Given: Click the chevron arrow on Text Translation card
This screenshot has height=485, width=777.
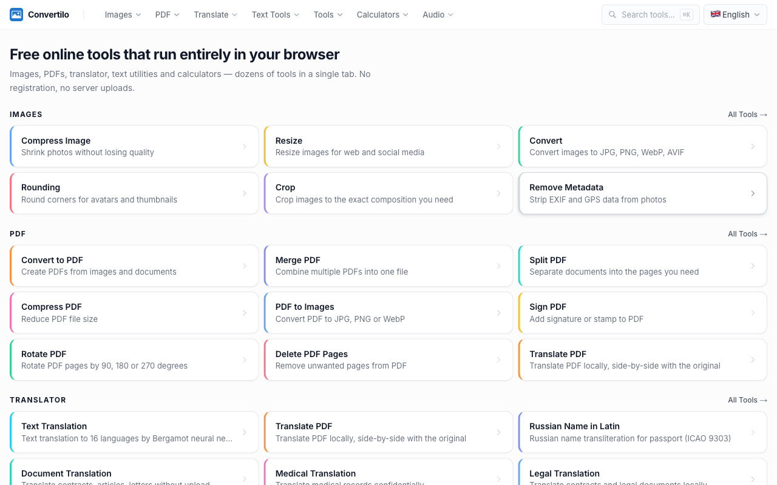Looking at the screenshot, I should coord(245,432).
